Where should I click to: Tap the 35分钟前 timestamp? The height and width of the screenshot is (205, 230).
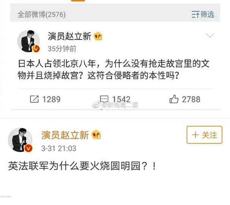pos(62,49)
